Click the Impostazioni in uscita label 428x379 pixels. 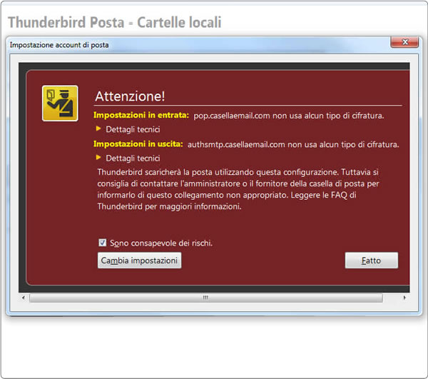pos(138,144)
